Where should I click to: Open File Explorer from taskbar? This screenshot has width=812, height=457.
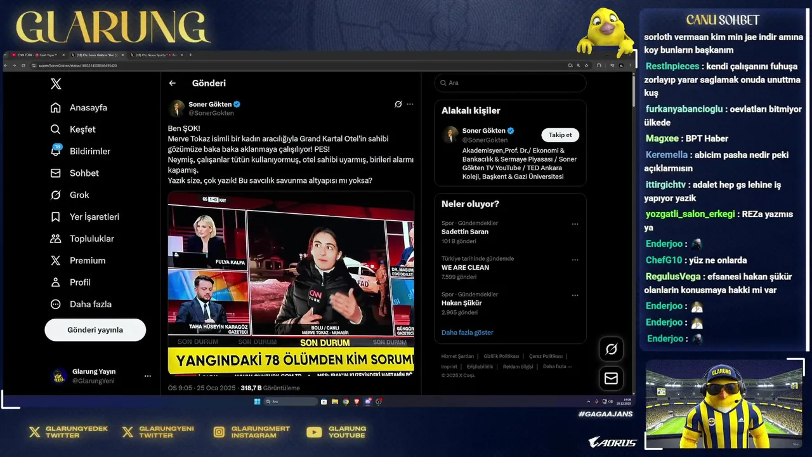335,401
